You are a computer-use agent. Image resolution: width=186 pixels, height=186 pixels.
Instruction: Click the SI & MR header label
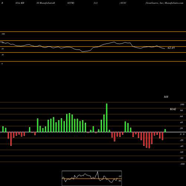(20, 3)
